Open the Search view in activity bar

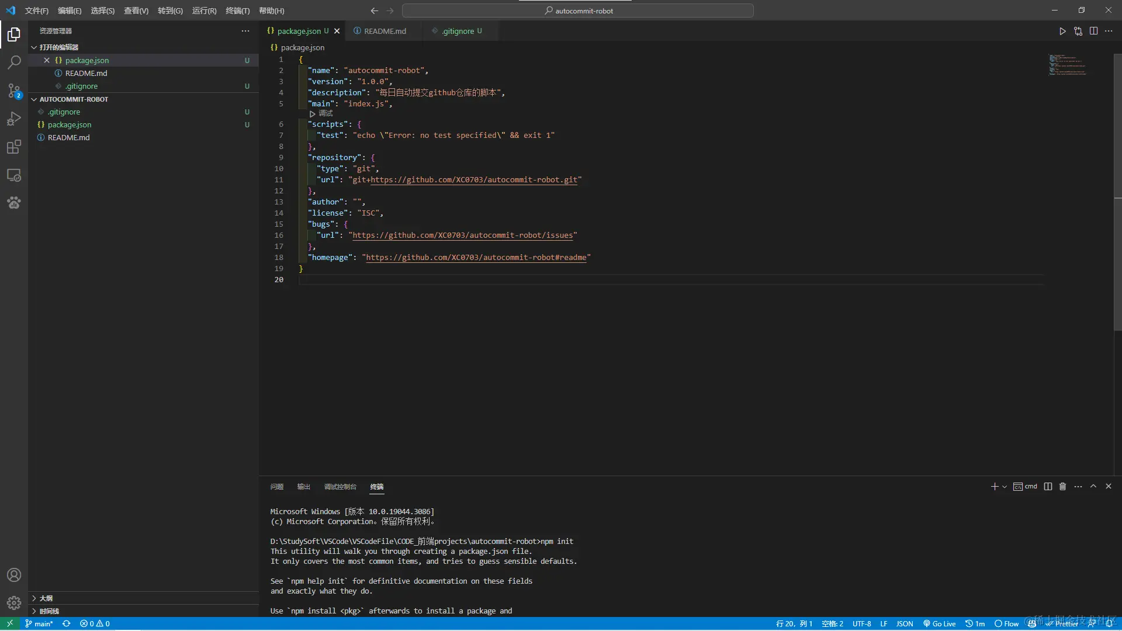pyautogui.click(x=14, y=63)
